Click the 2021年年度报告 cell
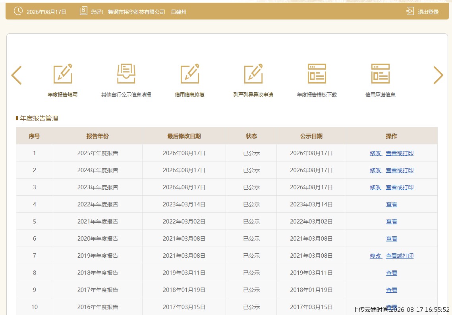The image size is (452, 315). pyautogui.click(x=98, y=222)
